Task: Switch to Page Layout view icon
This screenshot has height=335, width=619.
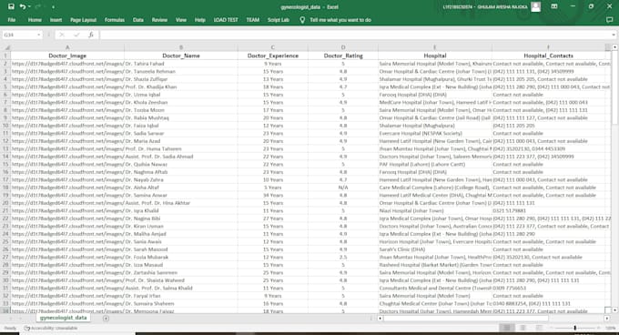Action: [x=523, y=328]
